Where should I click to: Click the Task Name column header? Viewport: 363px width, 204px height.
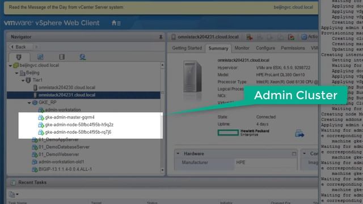[x=18, y=203]
